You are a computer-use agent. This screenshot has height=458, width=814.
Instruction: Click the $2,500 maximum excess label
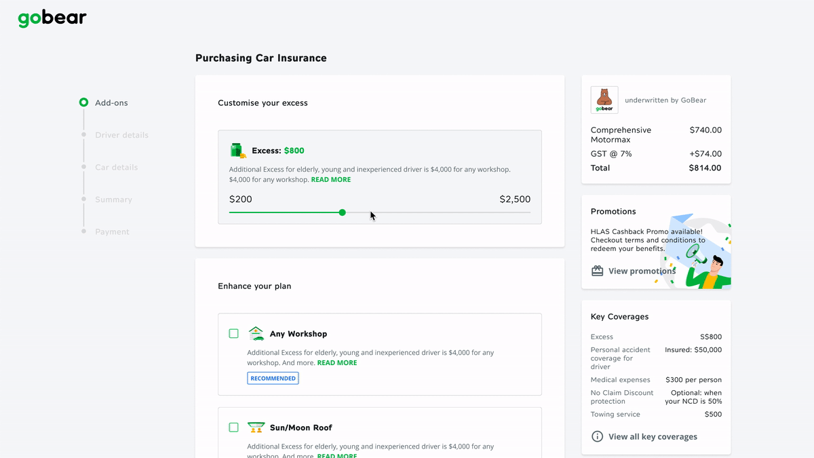tap(515, 199)
